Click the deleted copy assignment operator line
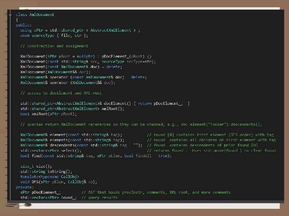This screenshot has width=289, height=216. [x=83, y=77]
